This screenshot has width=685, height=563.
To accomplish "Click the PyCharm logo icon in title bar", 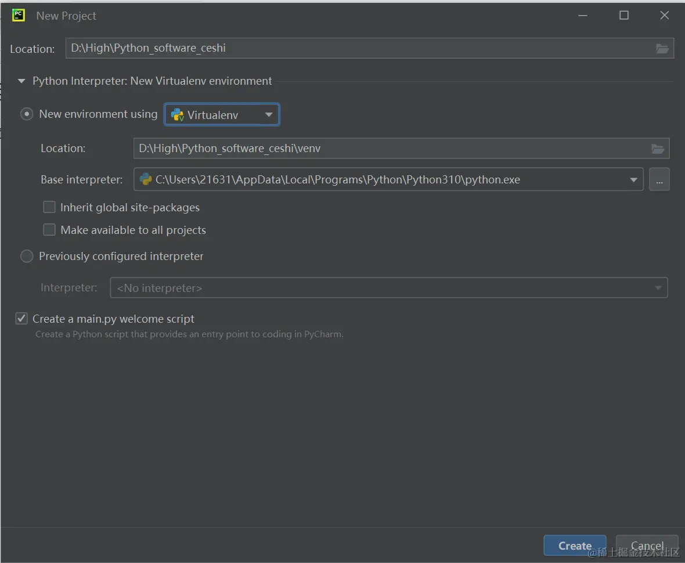I will (x=19, y=15).
